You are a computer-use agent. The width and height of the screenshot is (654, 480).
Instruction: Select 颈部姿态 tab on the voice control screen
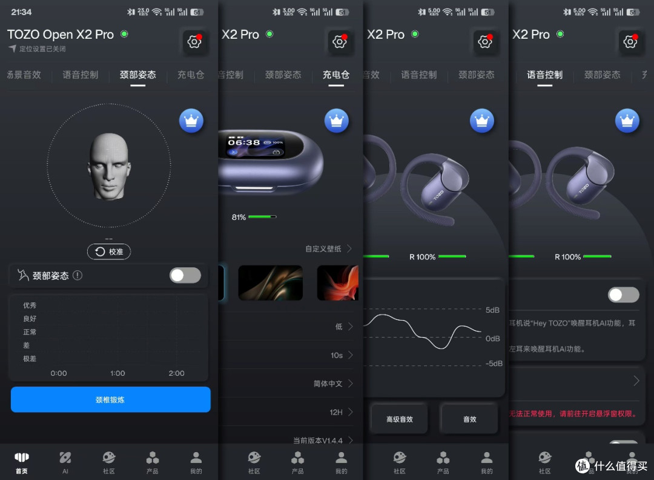point(603,75)
